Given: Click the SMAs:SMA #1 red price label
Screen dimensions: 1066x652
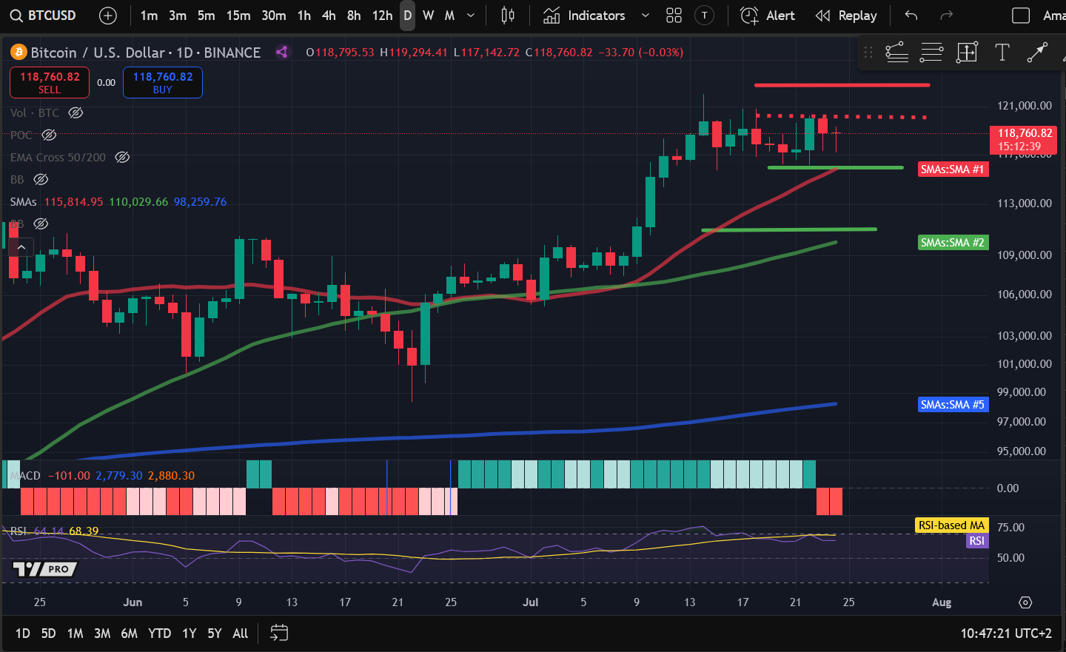Looking at the screenshot, I should pyautogui.click(x=953, y=169).
